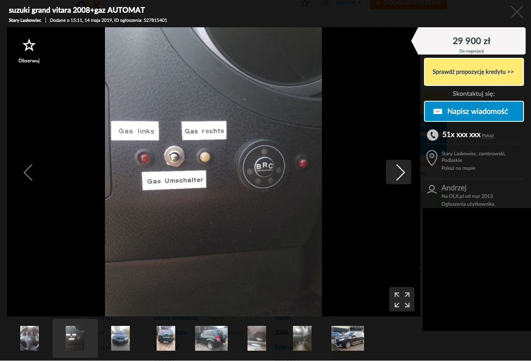
Task: Close the gallery with the X icon
Action: 517,12
